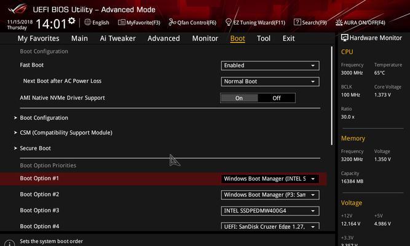This screenshot has height=246, width=410.
Task: Select the Boot tab
Action: [237, 39]
